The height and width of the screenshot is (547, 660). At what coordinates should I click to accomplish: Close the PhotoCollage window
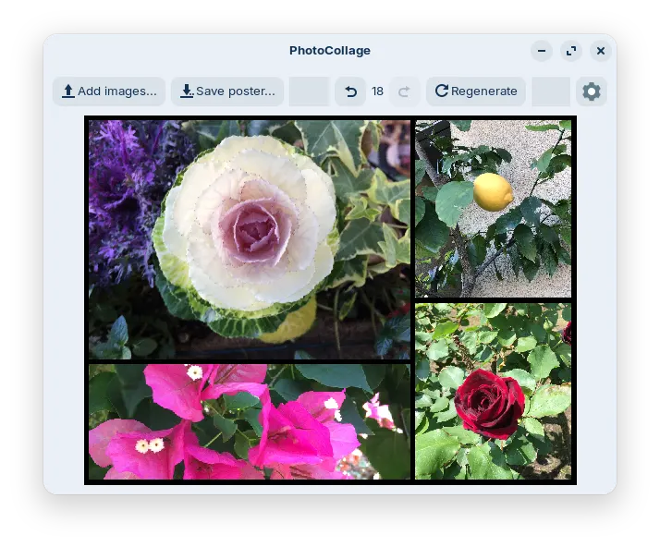tap(601, 51)
